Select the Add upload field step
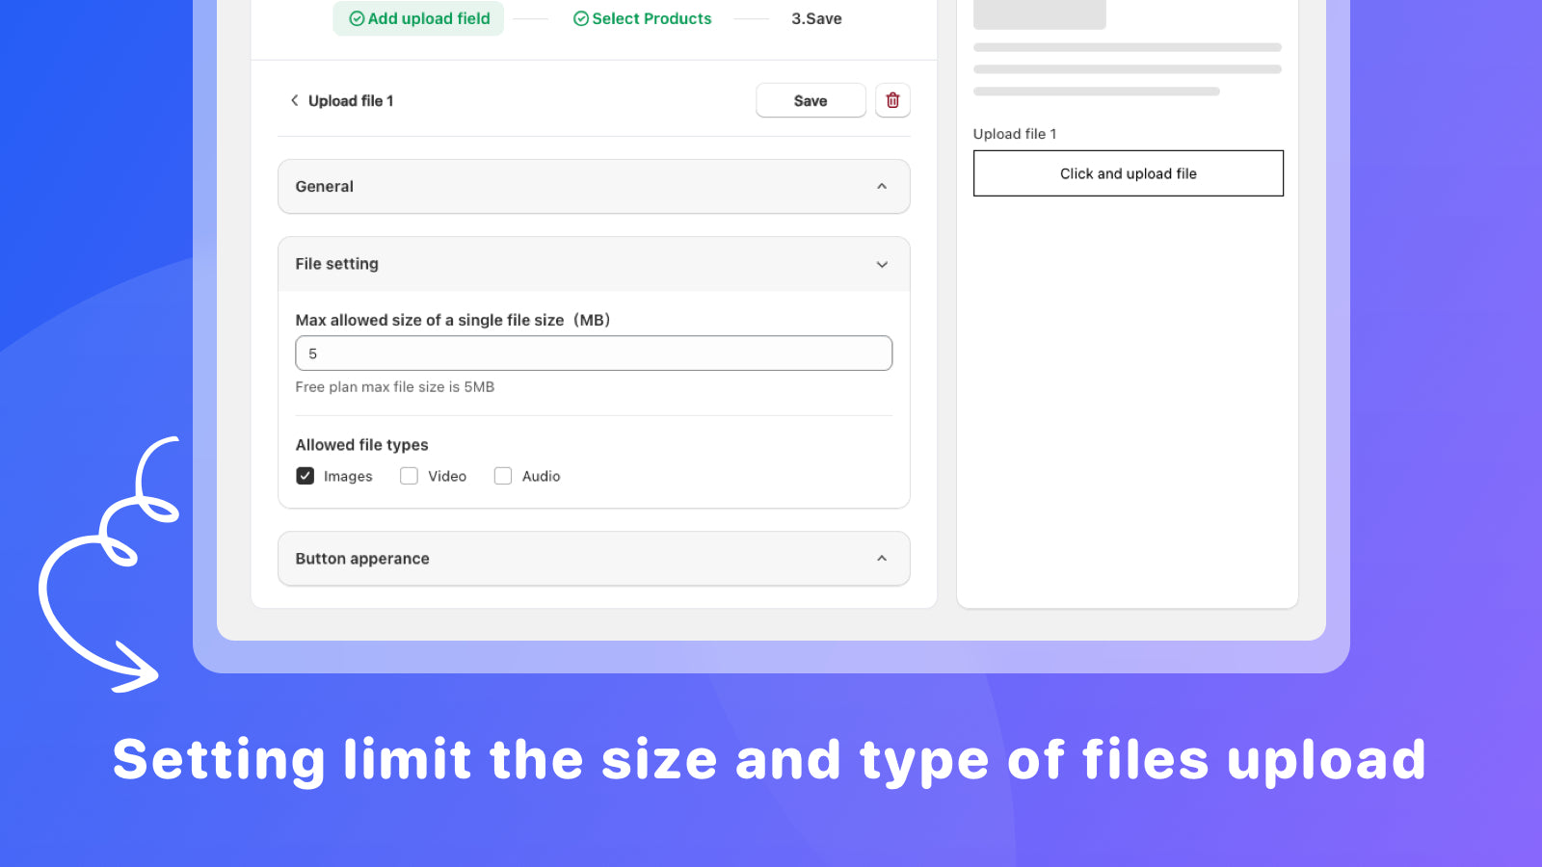The height and width of the screenshot is (867, 1542). click(x=418, y=18)
